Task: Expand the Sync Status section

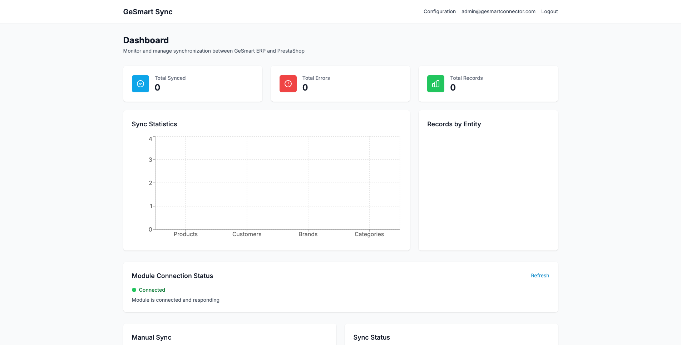Action: click(x=371, y=337)
